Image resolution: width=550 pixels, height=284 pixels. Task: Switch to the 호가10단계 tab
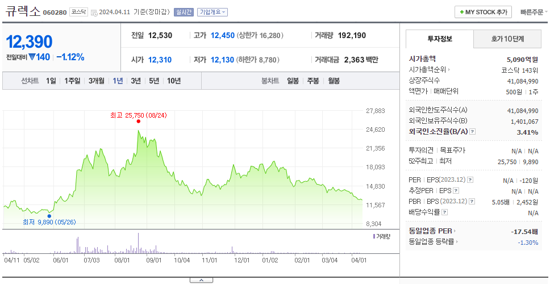pos(507,39)
